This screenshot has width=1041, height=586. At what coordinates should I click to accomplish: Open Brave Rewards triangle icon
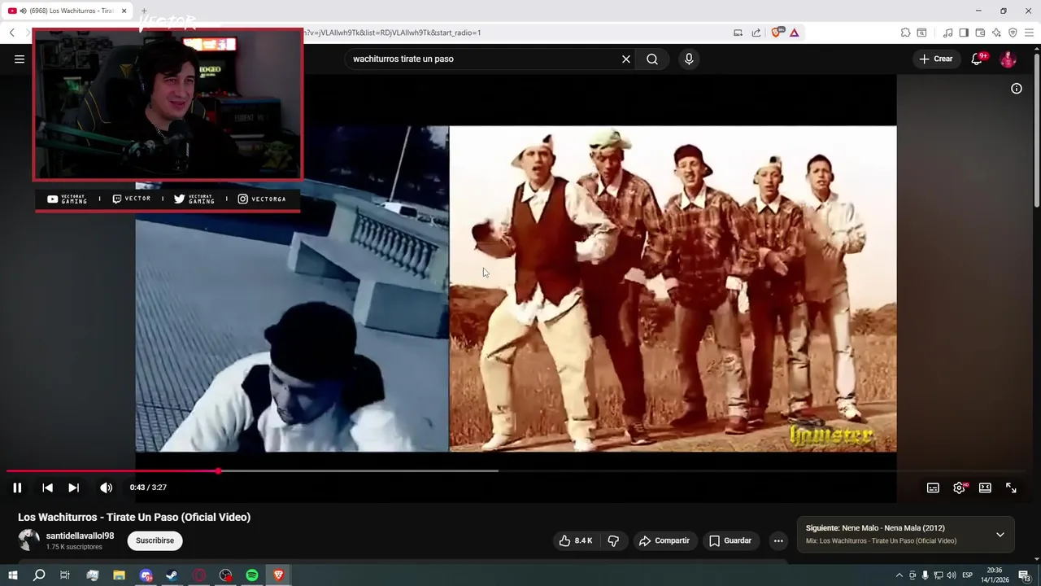point(794,33)
